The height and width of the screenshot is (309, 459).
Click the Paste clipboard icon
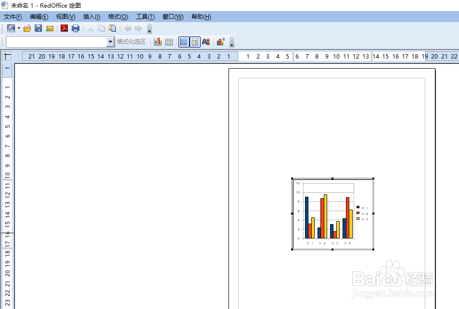pyautogui.click(x=113, y=28)
